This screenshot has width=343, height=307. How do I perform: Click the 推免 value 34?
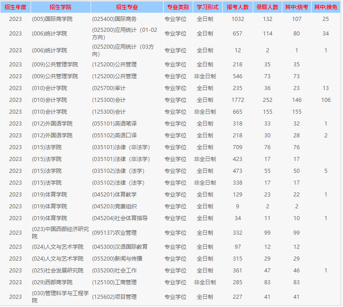tap(326, 34)
